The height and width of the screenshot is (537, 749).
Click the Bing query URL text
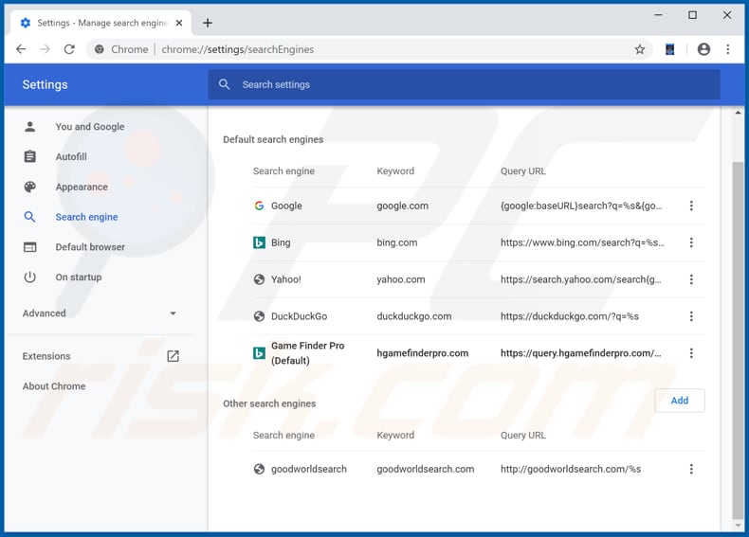582,242
